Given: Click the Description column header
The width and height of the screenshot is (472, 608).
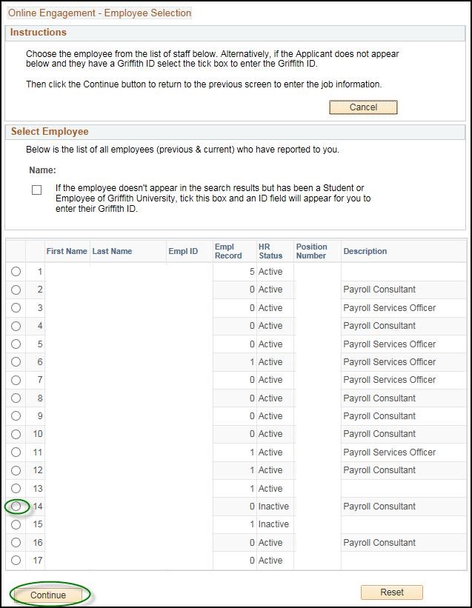Looking at the screenshot, I should tap(365, 251).
